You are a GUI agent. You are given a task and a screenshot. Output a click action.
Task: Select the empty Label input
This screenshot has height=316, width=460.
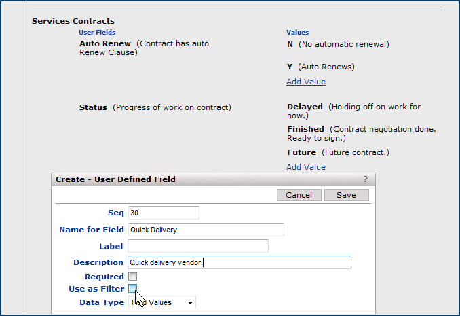(x=197, y=246)
